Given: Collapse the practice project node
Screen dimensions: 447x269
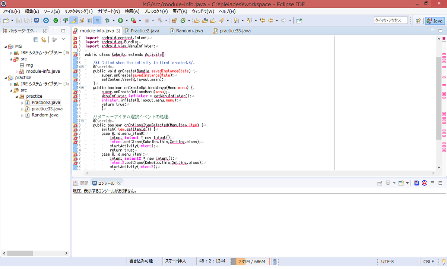Looking at the screenshot, I should point(6,78).
